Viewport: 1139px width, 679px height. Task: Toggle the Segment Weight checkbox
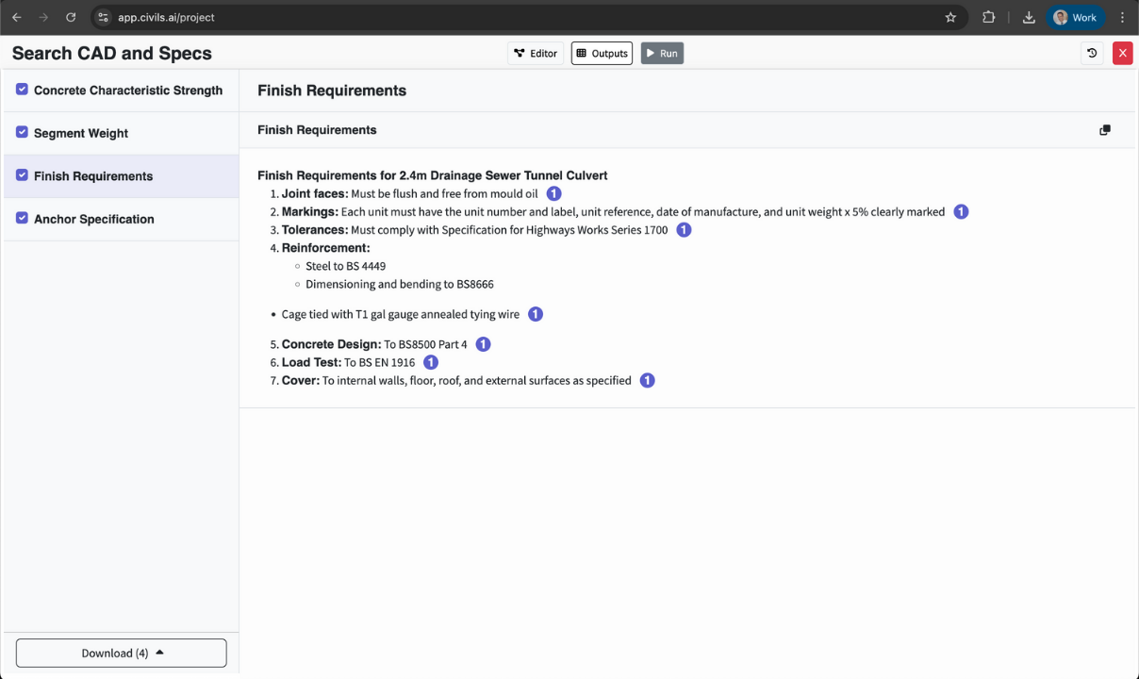pyautogui.click(x=22, y=132)
